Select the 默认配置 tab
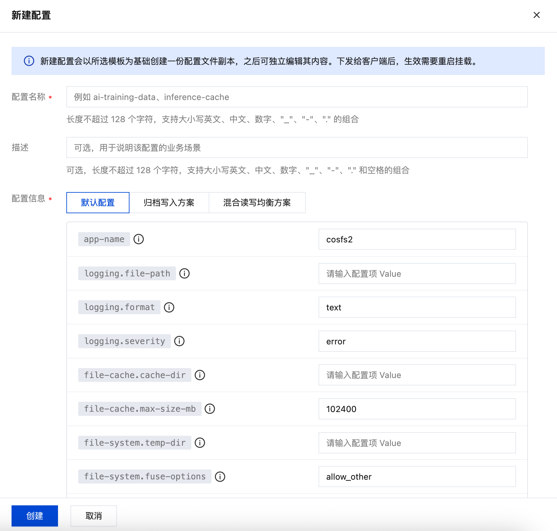Screen dimensions: 557x531 click(98, 203)
